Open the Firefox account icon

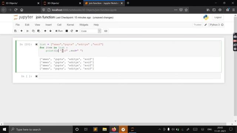click(220, 10)
